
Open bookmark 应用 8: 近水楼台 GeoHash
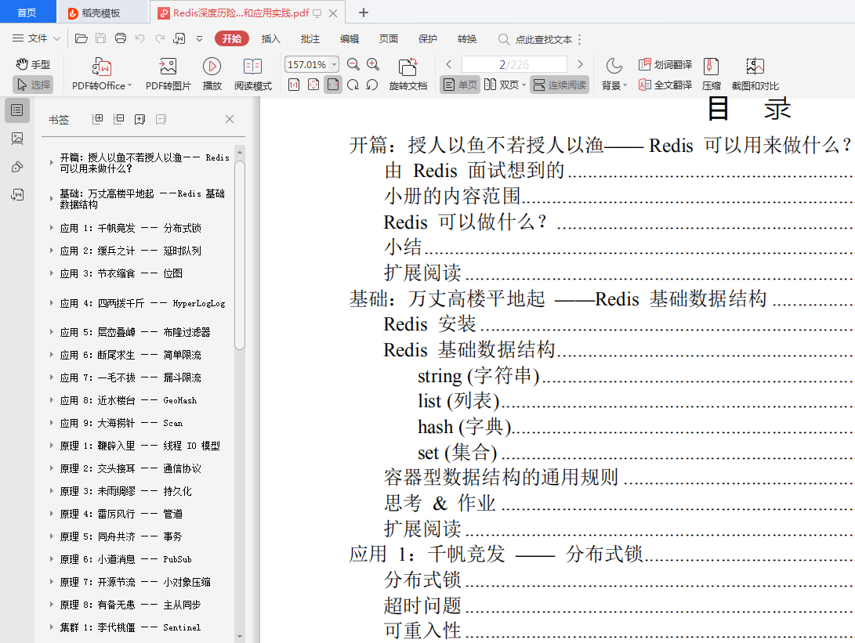(129, 400)
